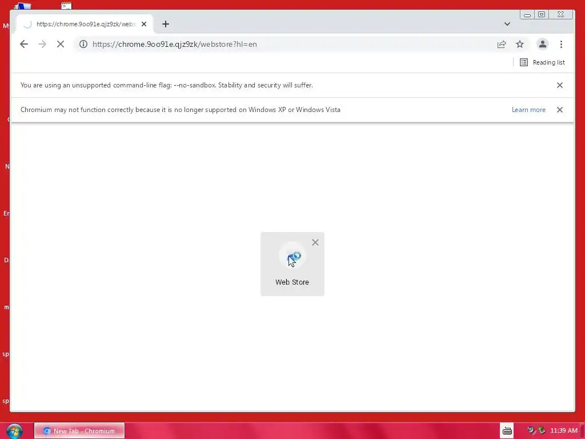Open the profile avatar menu

point(543,44)
